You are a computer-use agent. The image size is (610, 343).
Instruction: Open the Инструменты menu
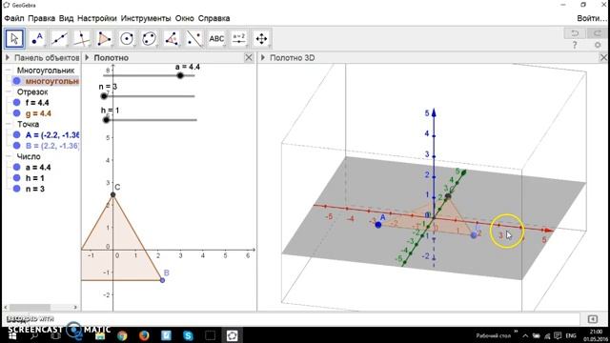pyautogui.click(x=146, y=18)
